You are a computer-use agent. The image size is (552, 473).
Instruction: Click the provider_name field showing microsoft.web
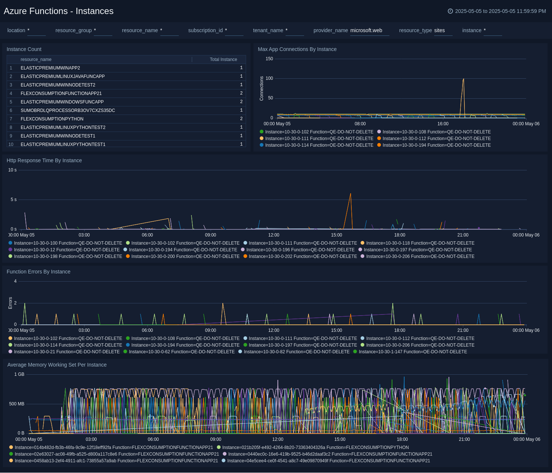point(370,31)
